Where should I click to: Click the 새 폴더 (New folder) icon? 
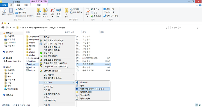(x=66, y=13)
